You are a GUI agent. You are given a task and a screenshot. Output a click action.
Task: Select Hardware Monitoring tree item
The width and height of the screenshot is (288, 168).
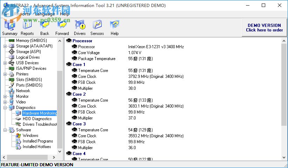[40, 113]
